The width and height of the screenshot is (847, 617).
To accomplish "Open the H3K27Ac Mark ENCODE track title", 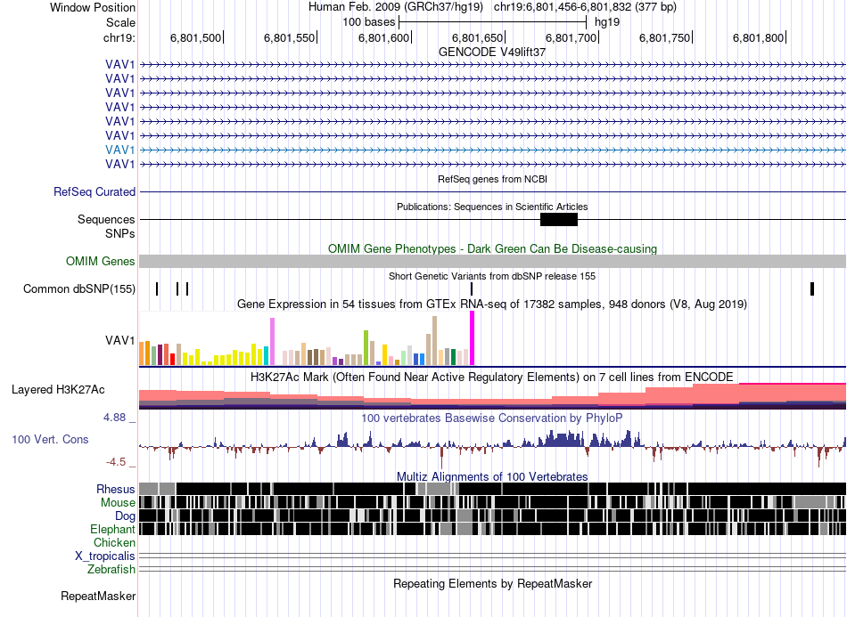I will tap(492, 377).
